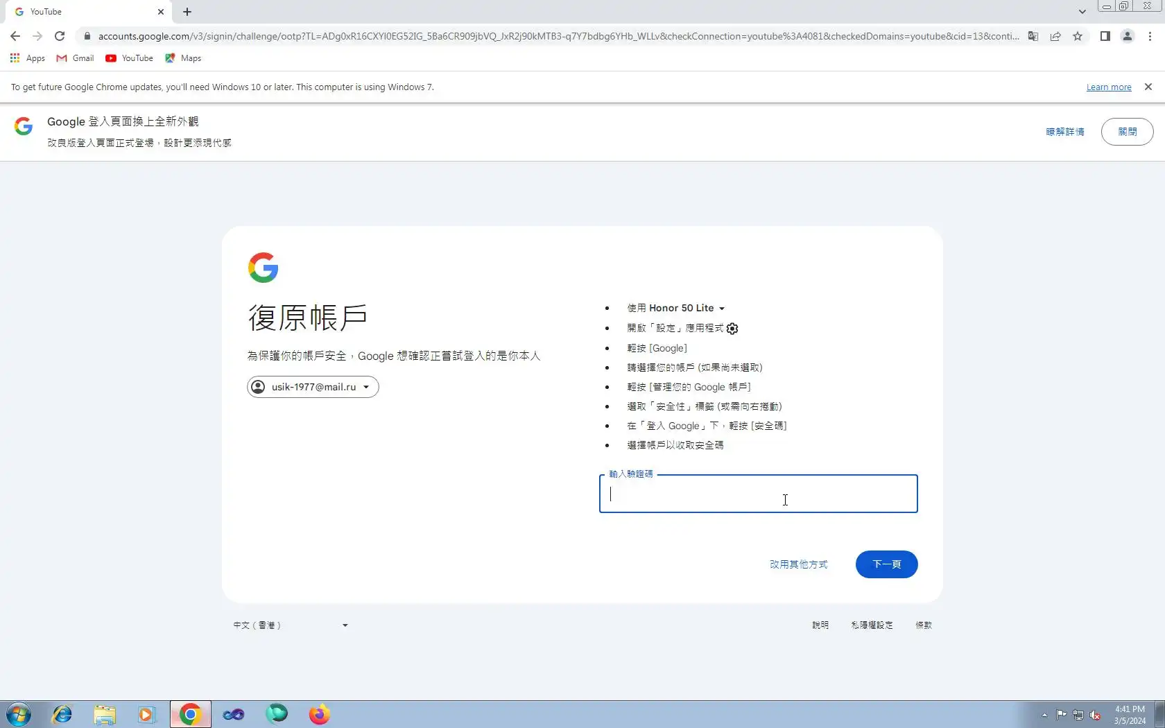
Task: Click the padlock icon in the address bar
Action: point(87,36)
